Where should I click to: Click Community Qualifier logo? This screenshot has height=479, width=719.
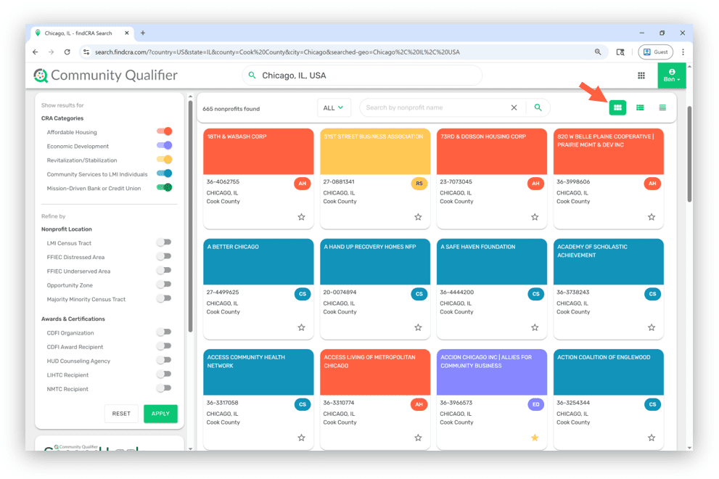[105, 75]
